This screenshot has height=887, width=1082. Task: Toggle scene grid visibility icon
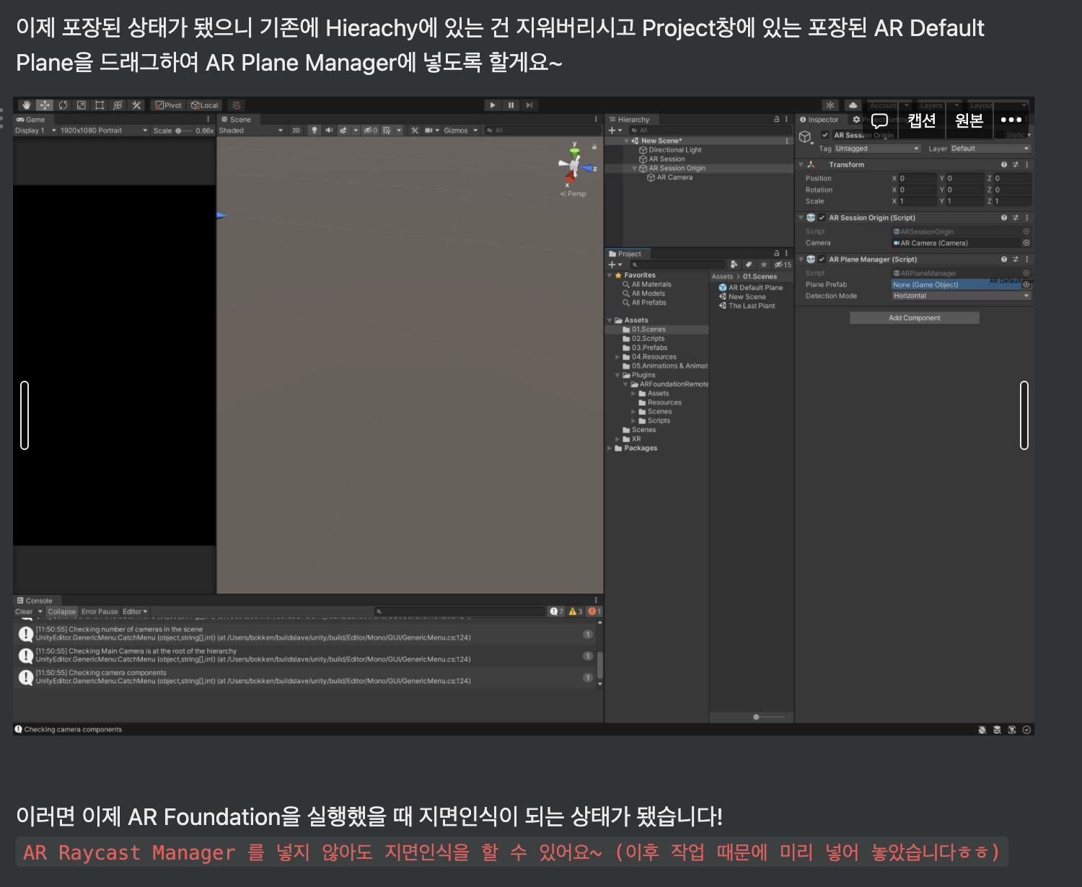click(387, 131)
